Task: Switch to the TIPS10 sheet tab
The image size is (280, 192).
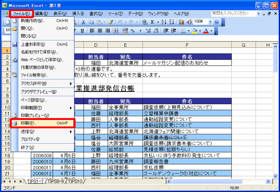Action: coord(75,181)
